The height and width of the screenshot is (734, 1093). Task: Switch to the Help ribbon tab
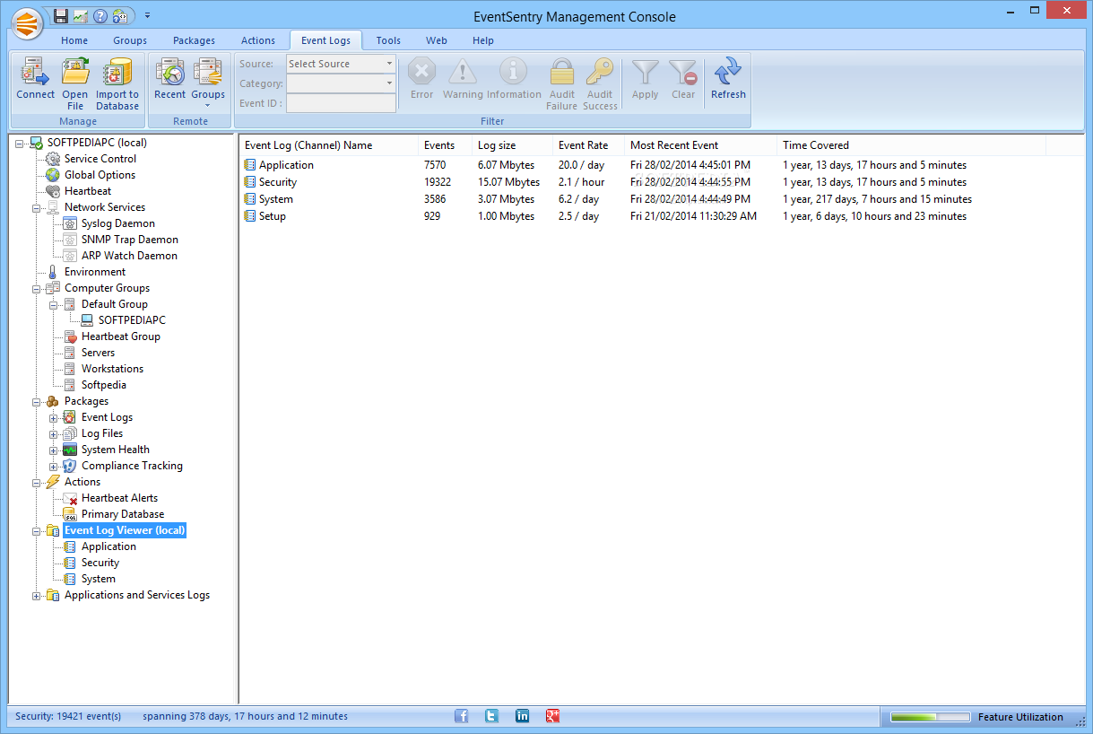tap(483, 40)
